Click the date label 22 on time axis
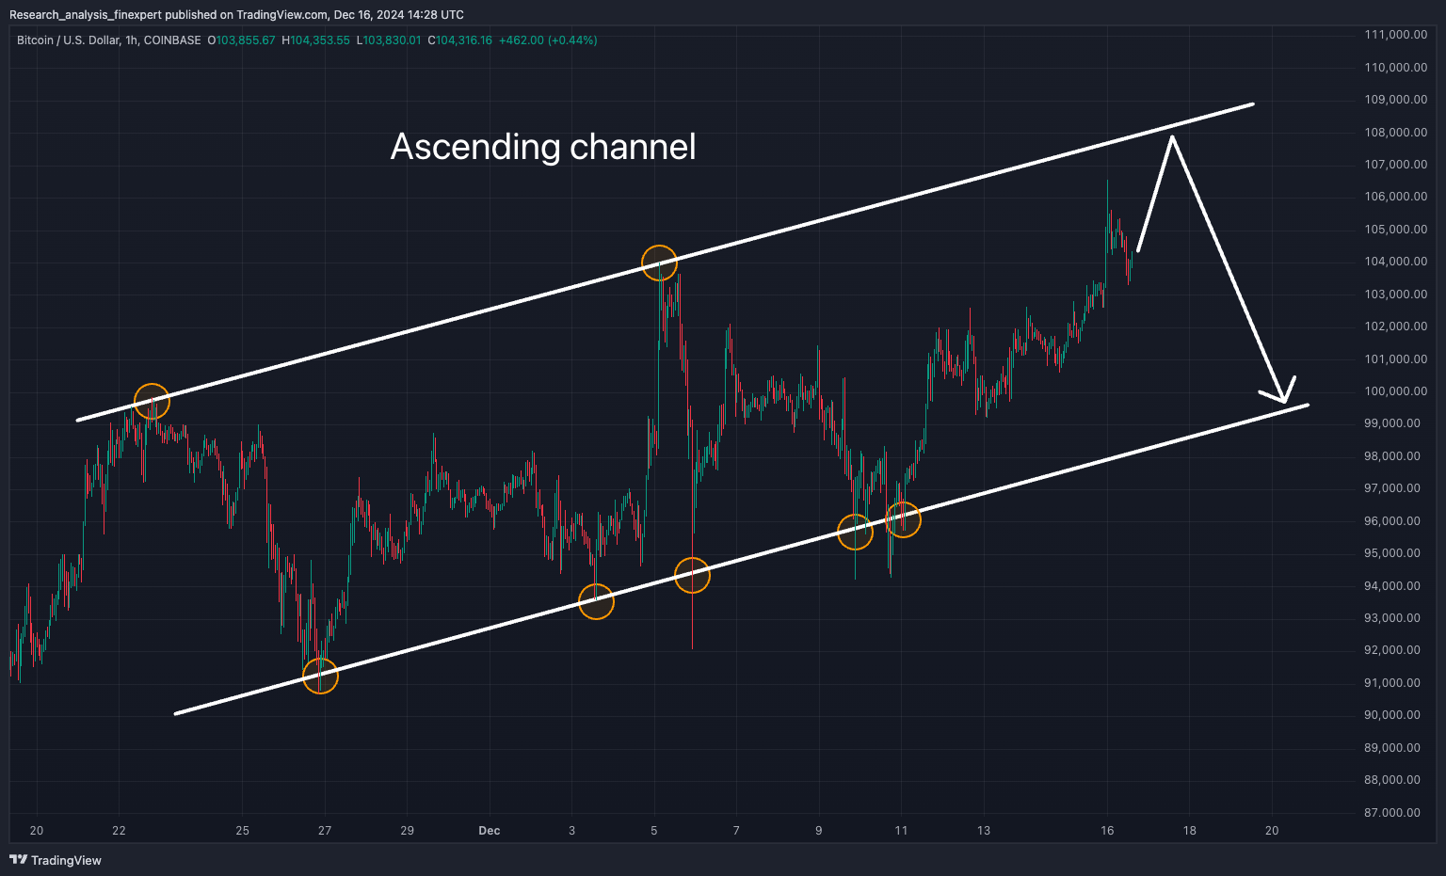Image resolution: width=1446 pixels, height=876 pixels. click(119, 831)
